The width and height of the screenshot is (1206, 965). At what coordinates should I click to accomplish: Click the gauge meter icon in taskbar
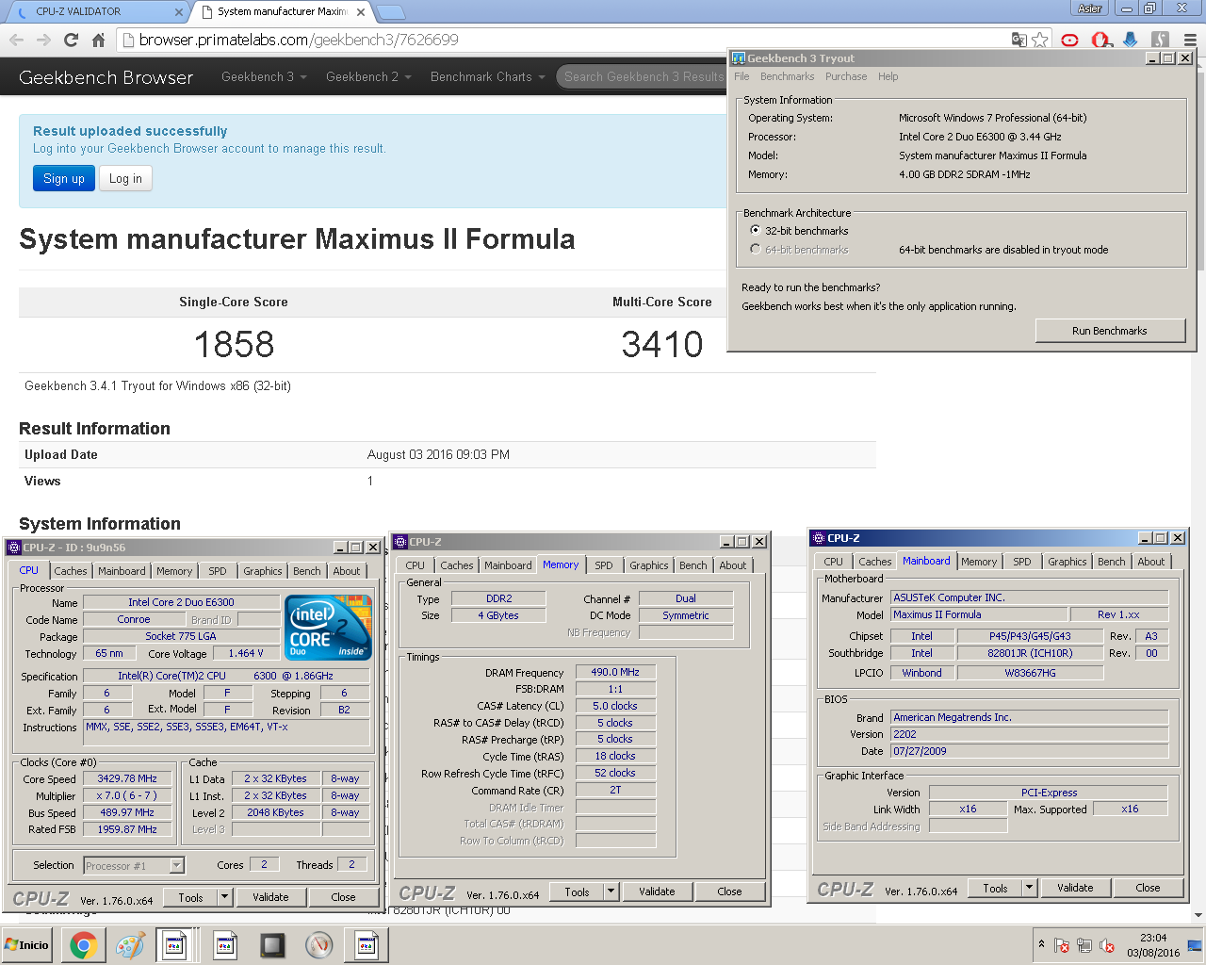click(319, 945)
